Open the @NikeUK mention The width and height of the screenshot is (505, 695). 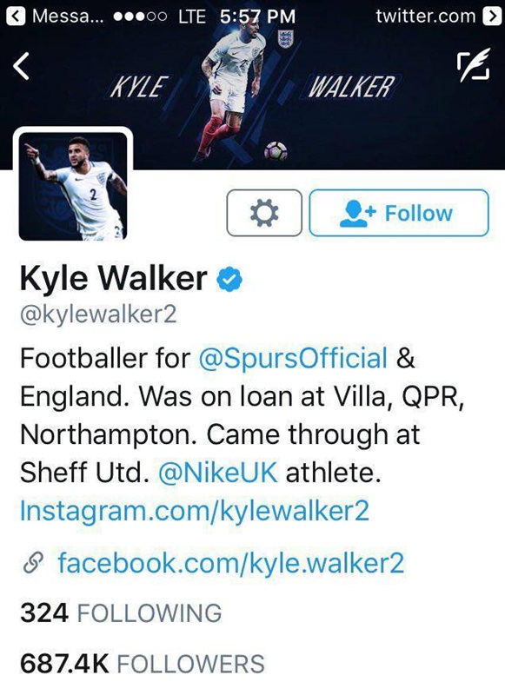[217, 473]
